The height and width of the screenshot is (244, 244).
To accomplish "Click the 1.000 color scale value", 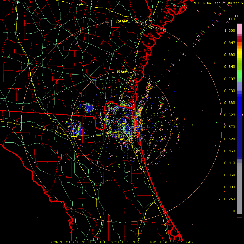I will 230,30.
